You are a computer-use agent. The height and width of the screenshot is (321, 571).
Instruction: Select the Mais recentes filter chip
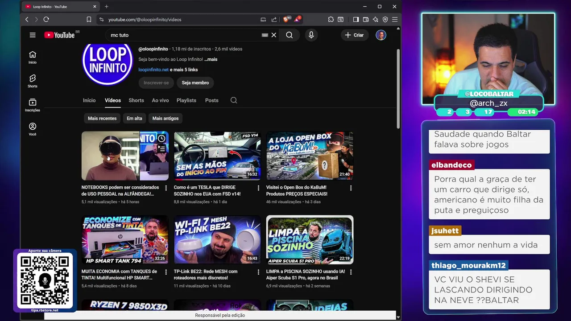pyautogui.click(x=102, y=118)
